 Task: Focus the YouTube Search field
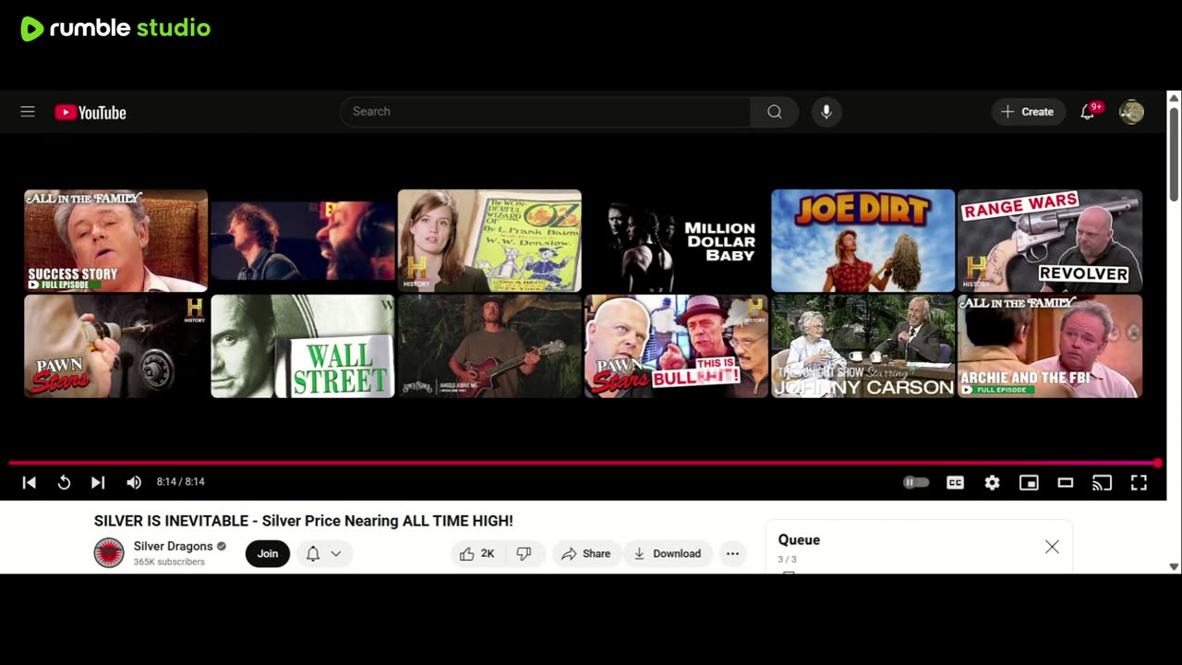[x=545, y=112]
